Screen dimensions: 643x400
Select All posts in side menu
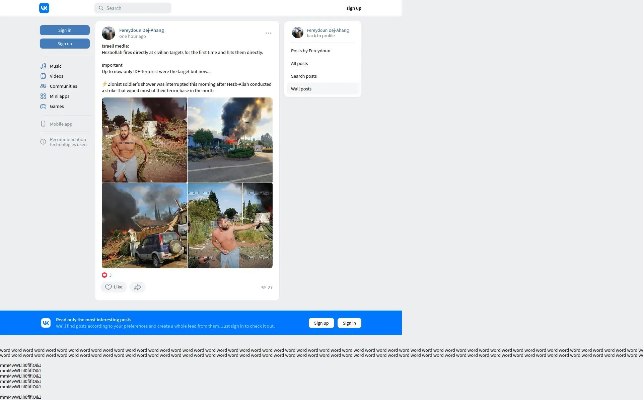(299, 63)
